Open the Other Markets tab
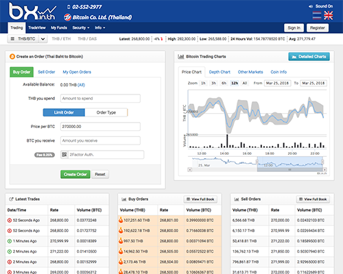343x274 pixels. tap(250, 72)
